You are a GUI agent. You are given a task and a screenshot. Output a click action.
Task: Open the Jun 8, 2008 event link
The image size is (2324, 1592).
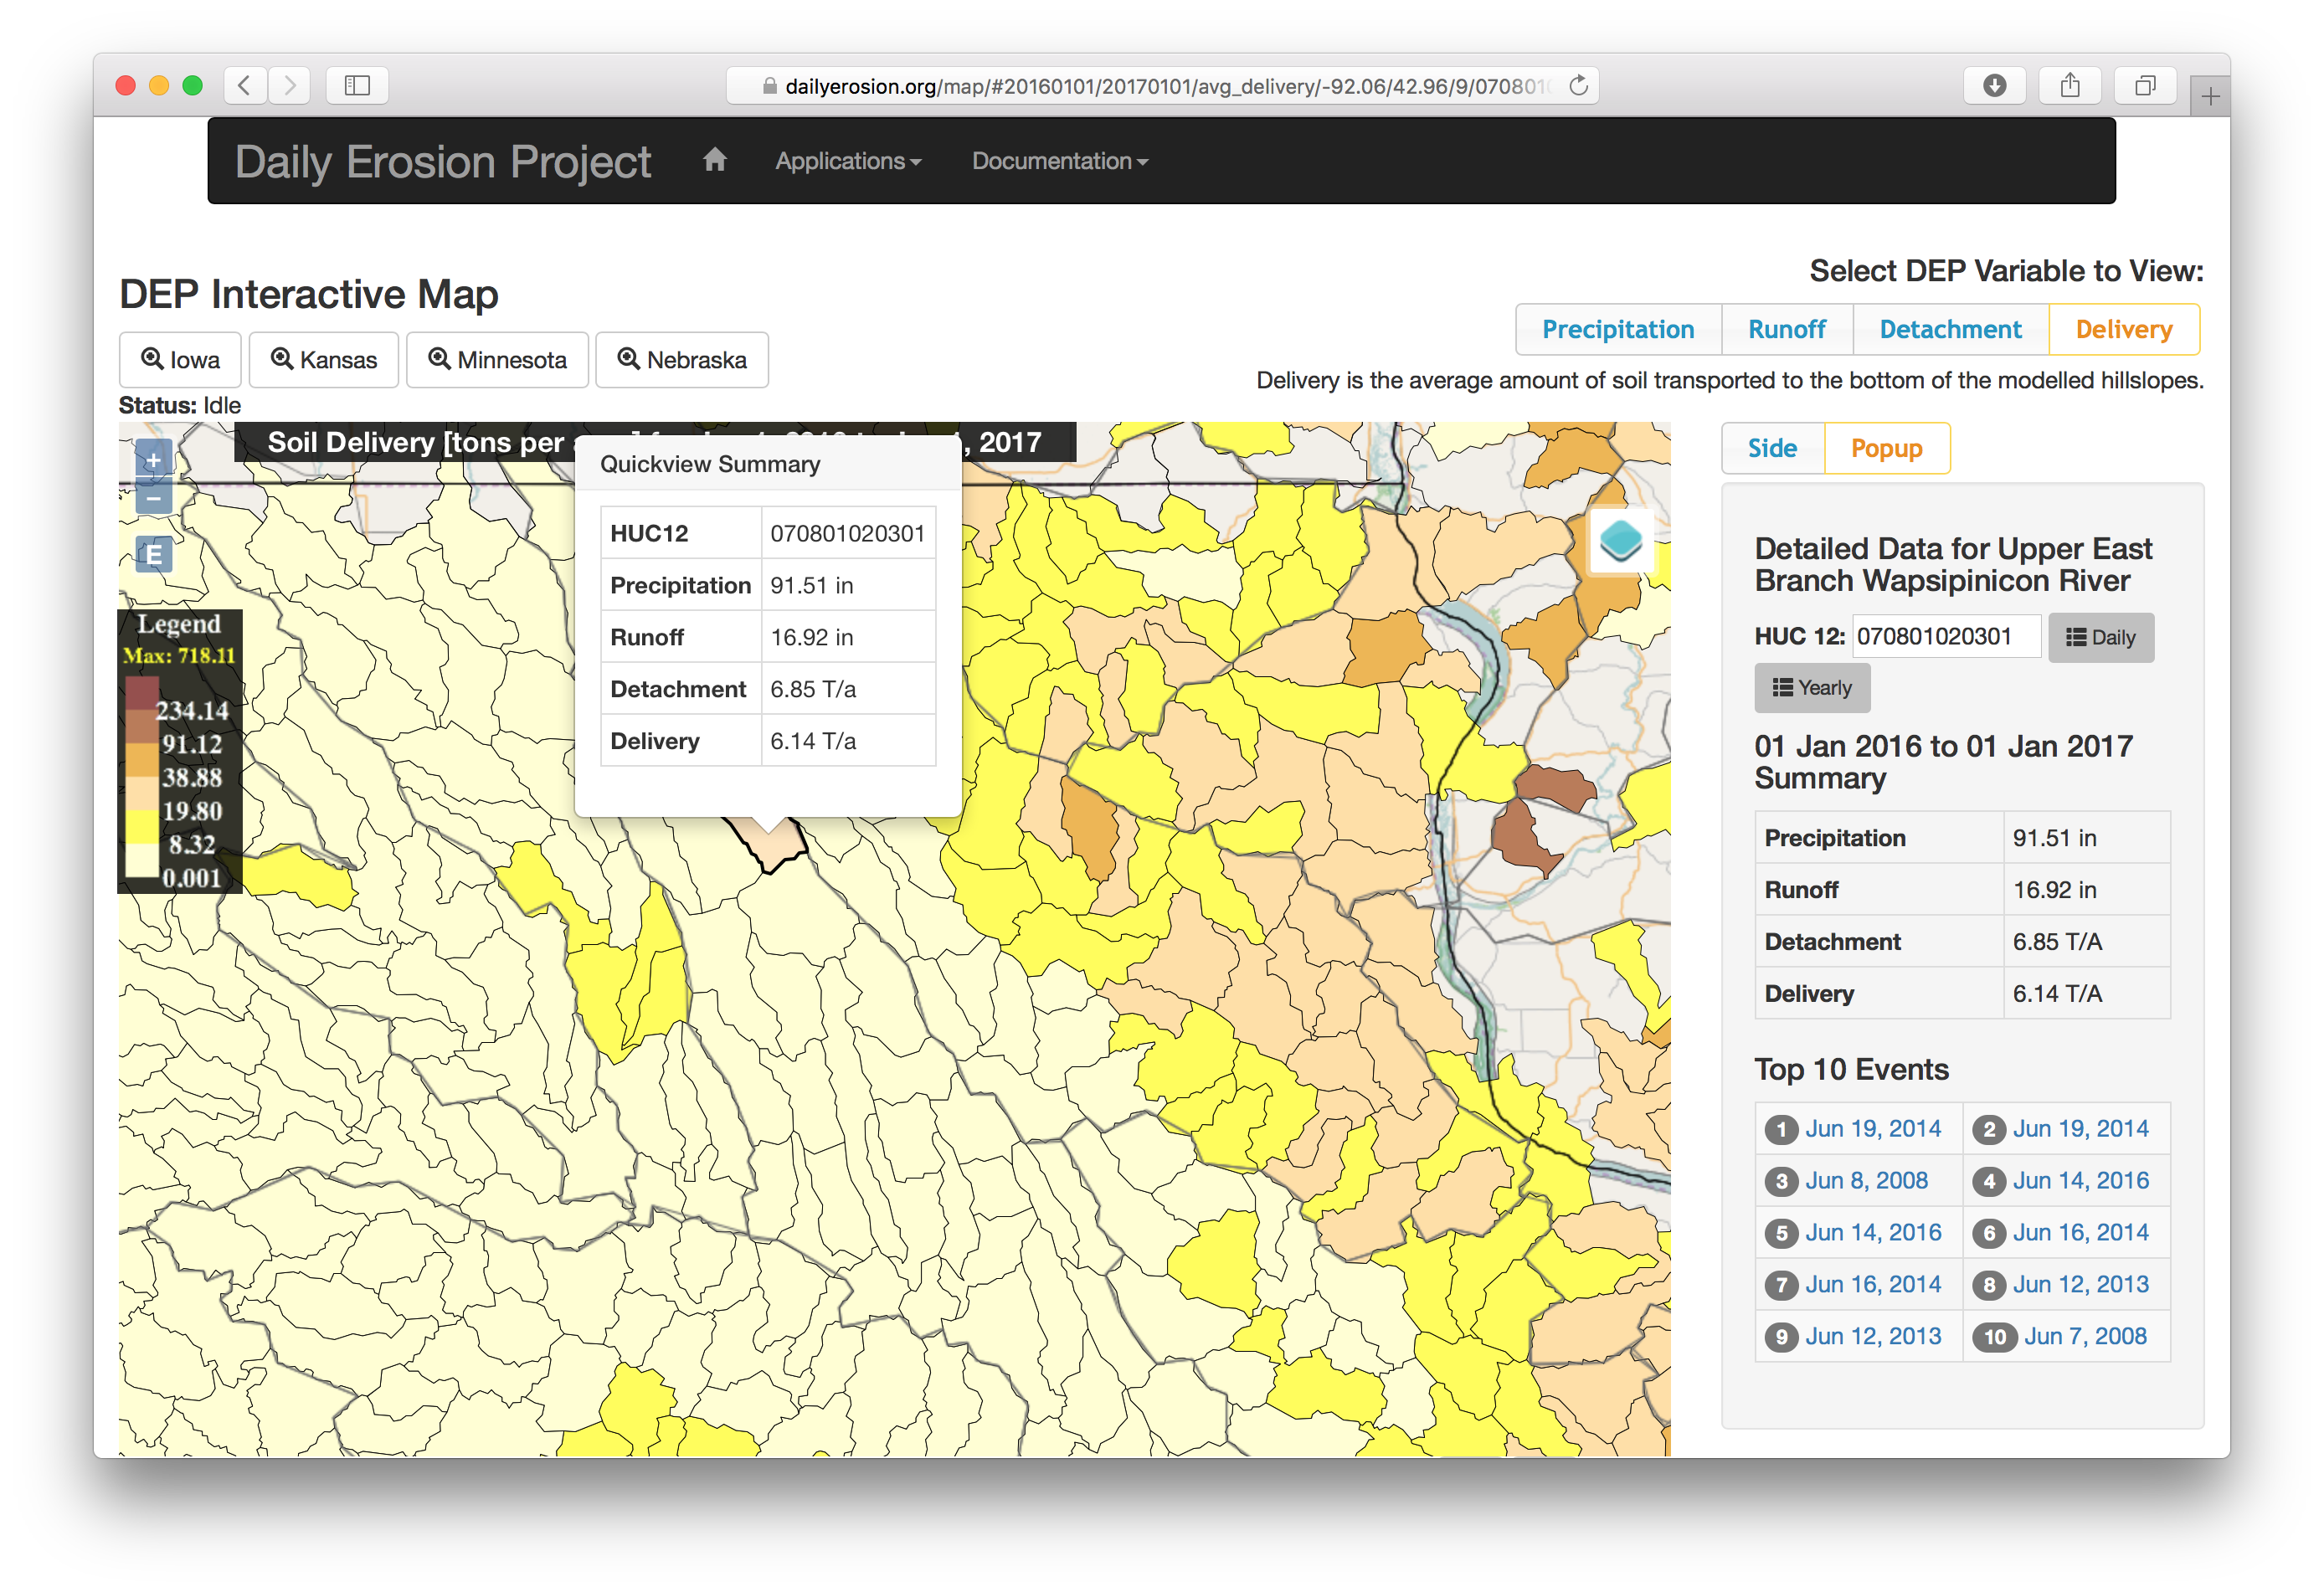1866,1180
